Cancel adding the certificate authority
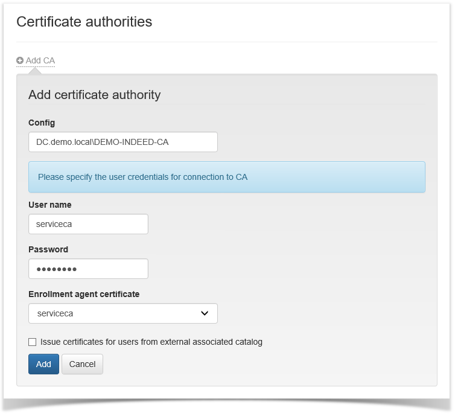The image size is (458, 416). (x=82, y=364)
